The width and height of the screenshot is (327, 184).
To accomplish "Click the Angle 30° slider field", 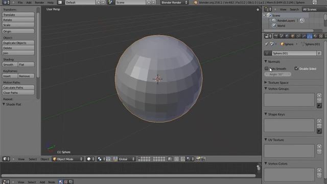I will [x=278, y=74].
